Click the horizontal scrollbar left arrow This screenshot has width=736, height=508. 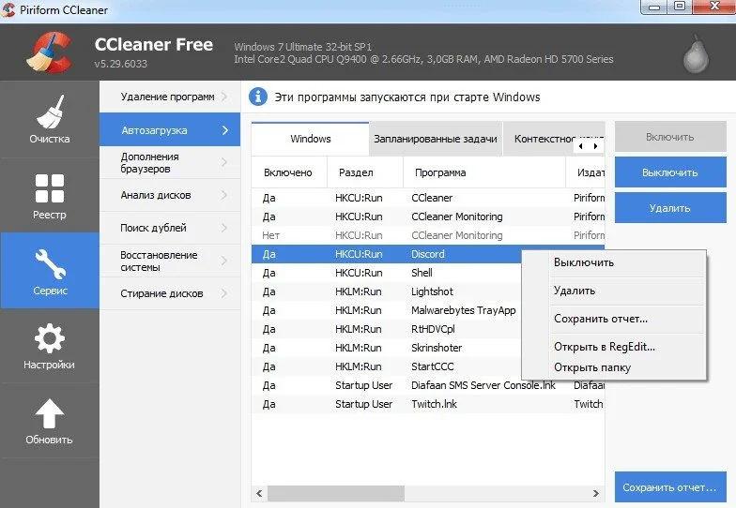point(259,493)
